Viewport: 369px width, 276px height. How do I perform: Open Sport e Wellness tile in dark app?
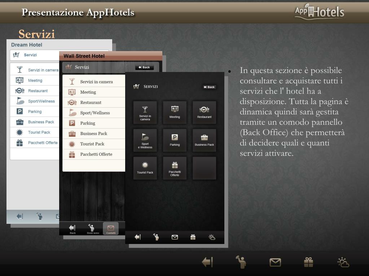coord(145,140)
